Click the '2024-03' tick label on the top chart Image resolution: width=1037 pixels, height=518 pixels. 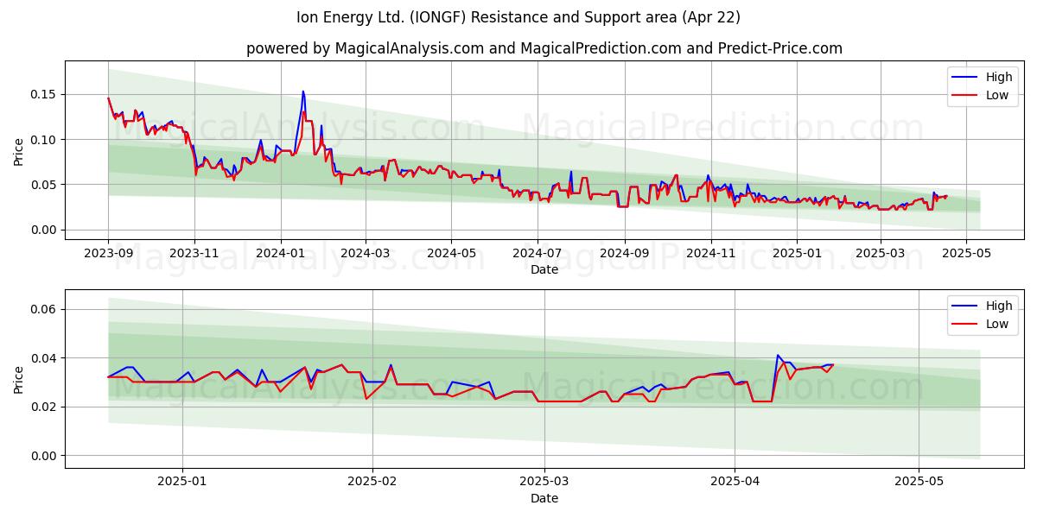coord(366,254)
